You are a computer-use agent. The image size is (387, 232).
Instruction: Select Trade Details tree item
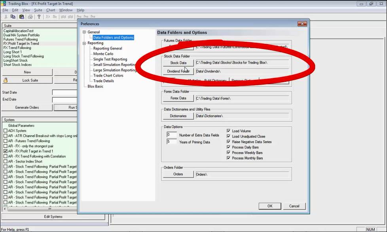tap(103, 81)
